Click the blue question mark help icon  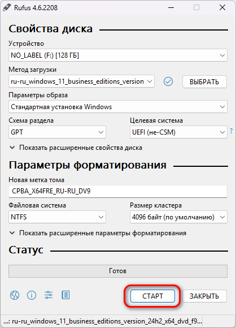click(231, 131)
